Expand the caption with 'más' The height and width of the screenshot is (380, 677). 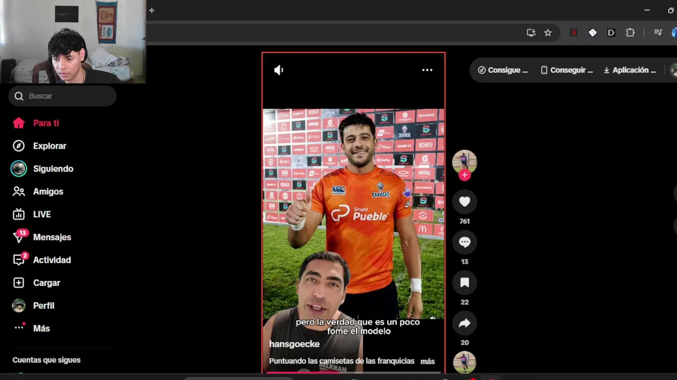click(x=427, y=362)
